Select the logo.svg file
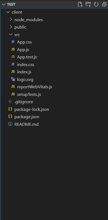This screenshot has height=220, width=108. [25, 80]
